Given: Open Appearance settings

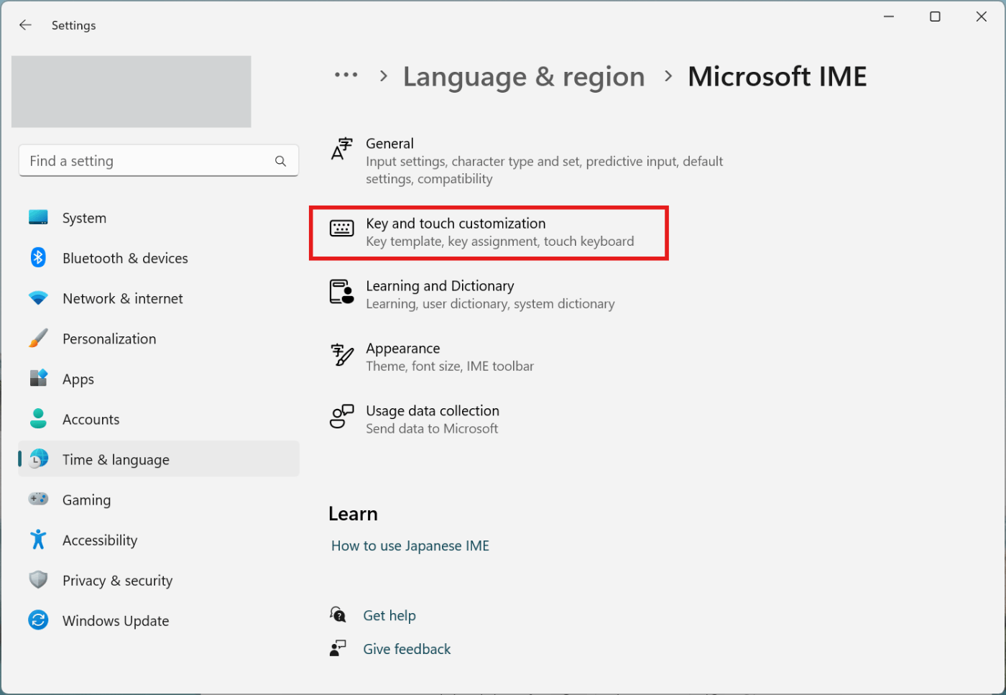Looking at the screenshot, I should (433, 357).
